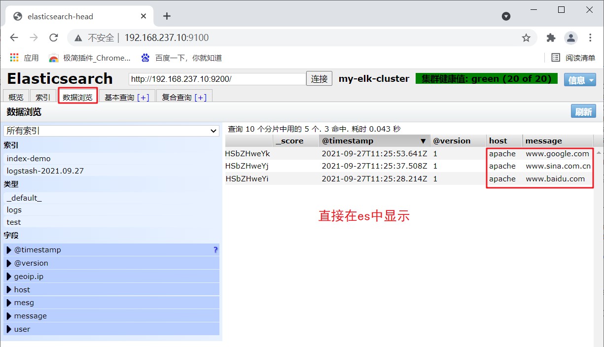Open the HSbZHweYi result row
The width and height of the screenshot is (604, 347).
tap(247, 179)
